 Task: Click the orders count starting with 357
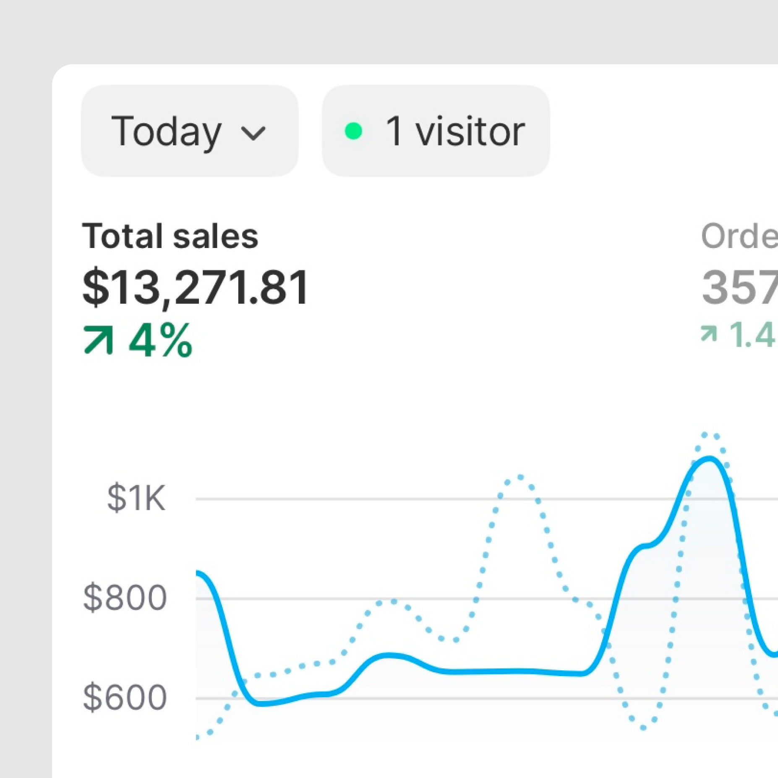coord(739,288)
